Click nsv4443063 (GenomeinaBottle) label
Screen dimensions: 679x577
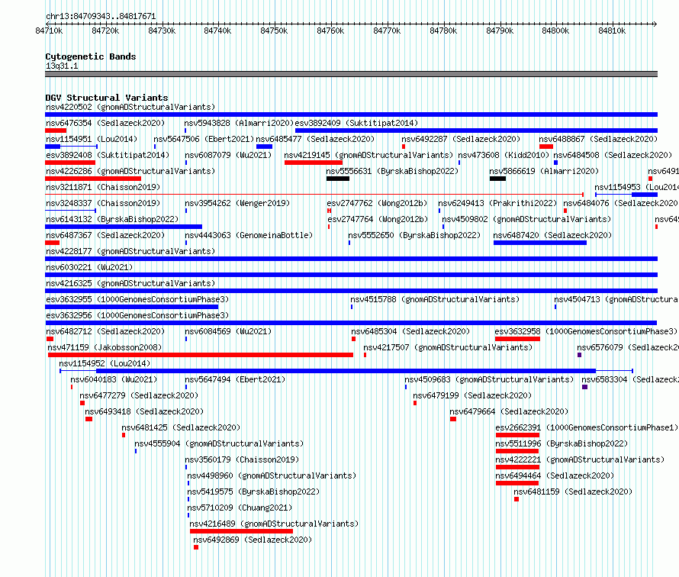point(249,235)
